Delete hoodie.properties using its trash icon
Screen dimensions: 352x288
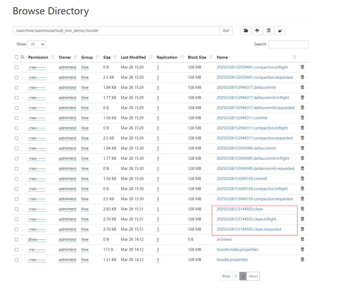click(302, 259)
